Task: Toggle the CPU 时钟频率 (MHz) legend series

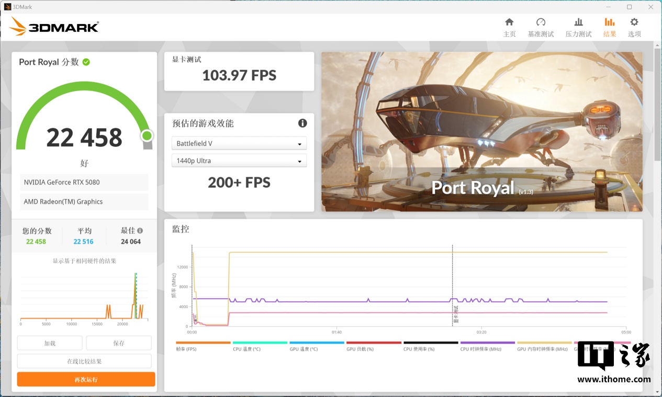Action: (x=488, y=346)
